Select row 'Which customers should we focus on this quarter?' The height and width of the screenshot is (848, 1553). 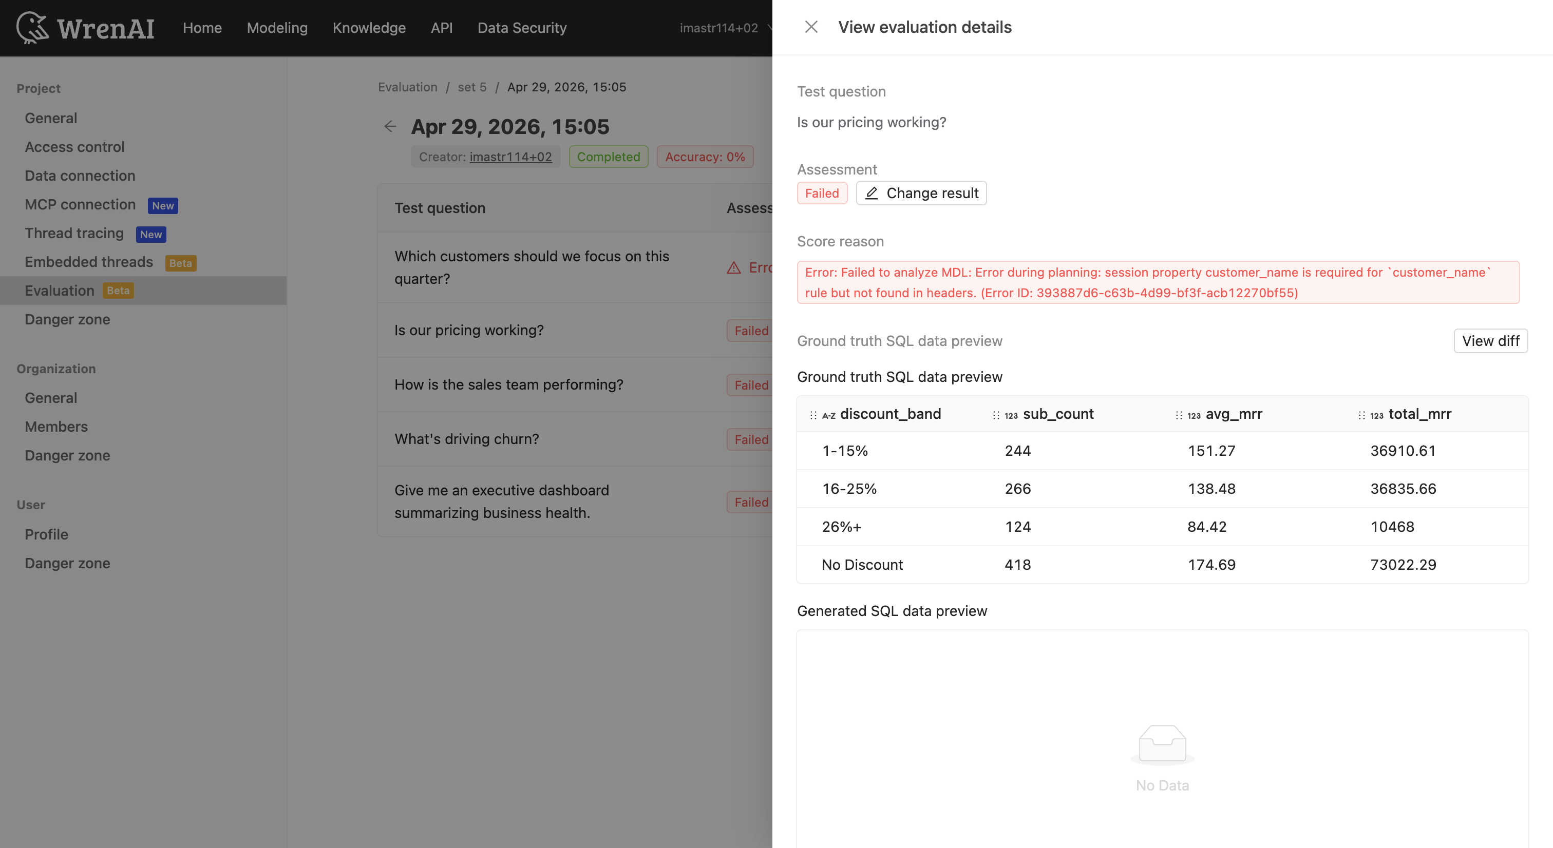pos(575,267)
